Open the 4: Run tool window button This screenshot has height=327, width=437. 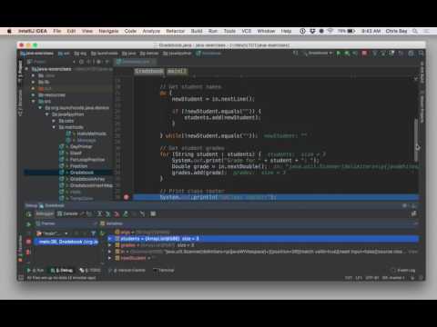[36, 270]
